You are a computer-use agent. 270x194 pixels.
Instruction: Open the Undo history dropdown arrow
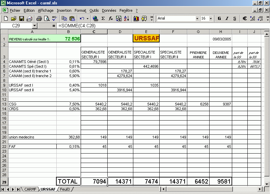(87, 19)
